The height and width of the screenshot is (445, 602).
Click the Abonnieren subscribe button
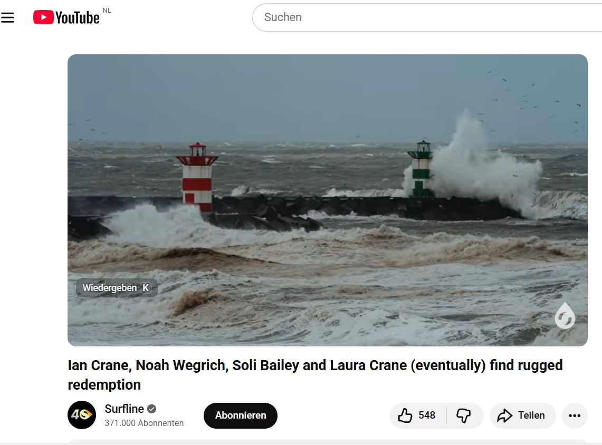pos(240,415)
